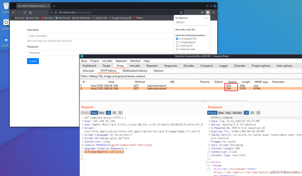The height and width of the screenshot is (176, 302).
Task: Switch to WebSockets history sub-tab
Action: pos(135,71)
